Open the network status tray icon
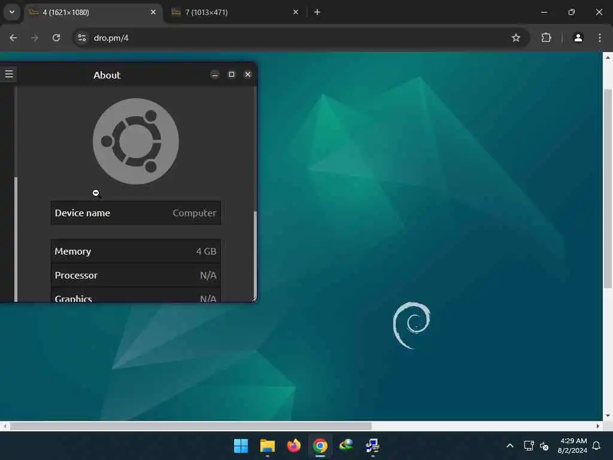The height and width of the screenshot is (460, 613). point(529,446)
